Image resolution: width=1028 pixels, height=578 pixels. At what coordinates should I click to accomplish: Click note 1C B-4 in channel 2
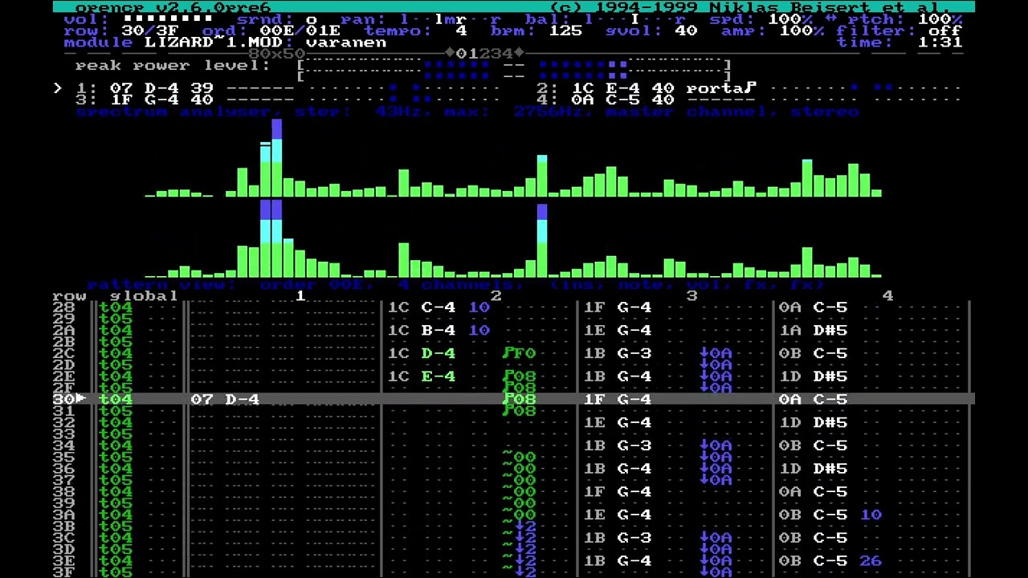[x=422, y=331]
